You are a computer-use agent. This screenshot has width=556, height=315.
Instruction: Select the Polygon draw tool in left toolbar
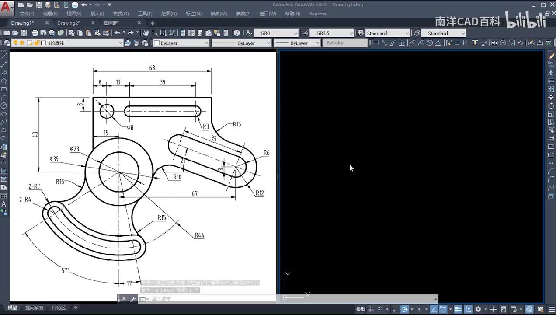pyautogui.click(x=3, y=80)
